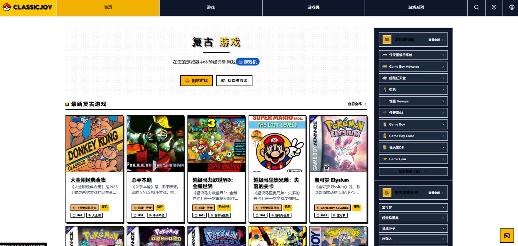The width and height of the screenshot is (518, 246).
Task: Open the user account icon
Action: 494,7
